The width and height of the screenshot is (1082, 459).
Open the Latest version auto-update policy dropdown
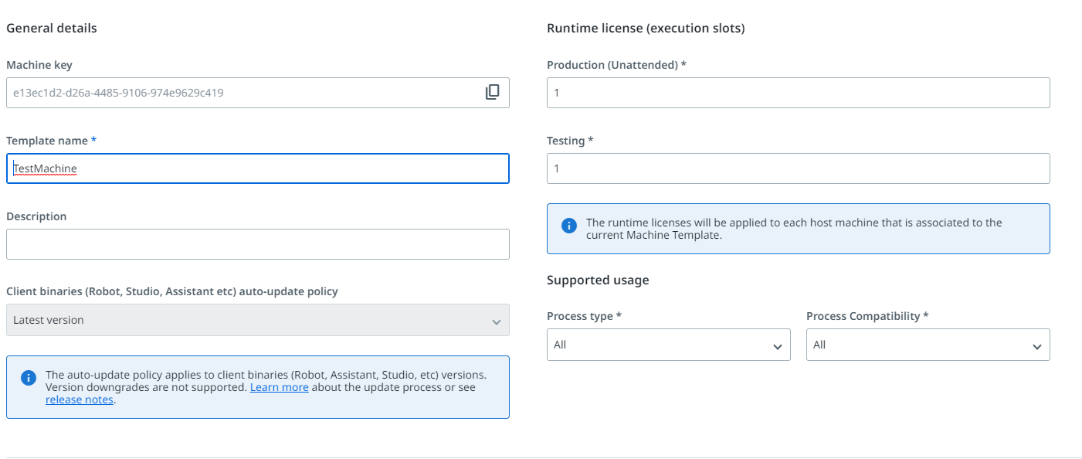[x=257, y=320]
